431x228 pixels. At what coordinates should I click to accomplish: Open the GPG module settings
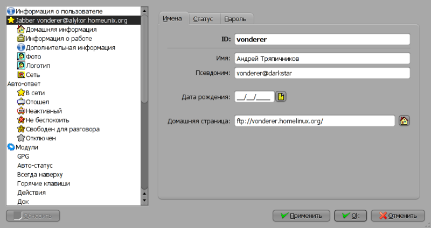(x=24, y=156)
